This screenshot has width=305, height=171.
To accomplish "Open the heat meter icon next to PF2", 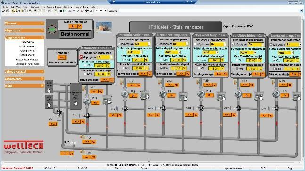I will tap(145, 95).
